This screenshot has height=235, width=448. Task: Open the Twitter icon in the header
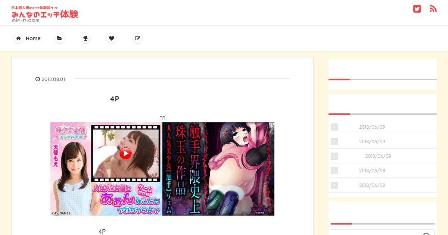[x=417, y=9]
